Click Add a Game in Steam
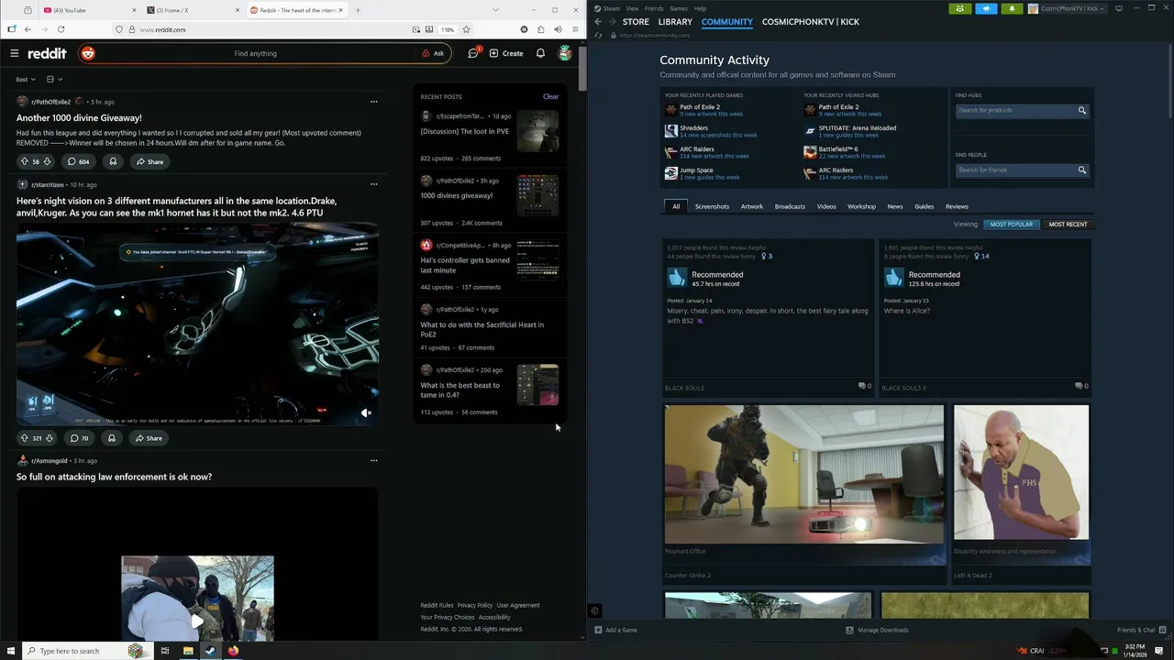 pos(615,630)
